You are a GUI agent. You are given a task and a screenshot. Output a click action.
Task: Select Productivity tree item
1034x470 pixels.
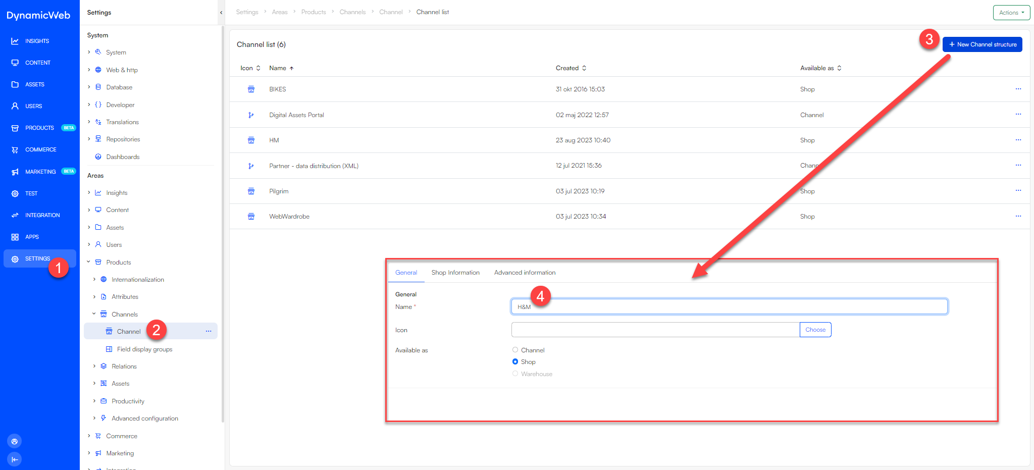(x=128, y=401)
